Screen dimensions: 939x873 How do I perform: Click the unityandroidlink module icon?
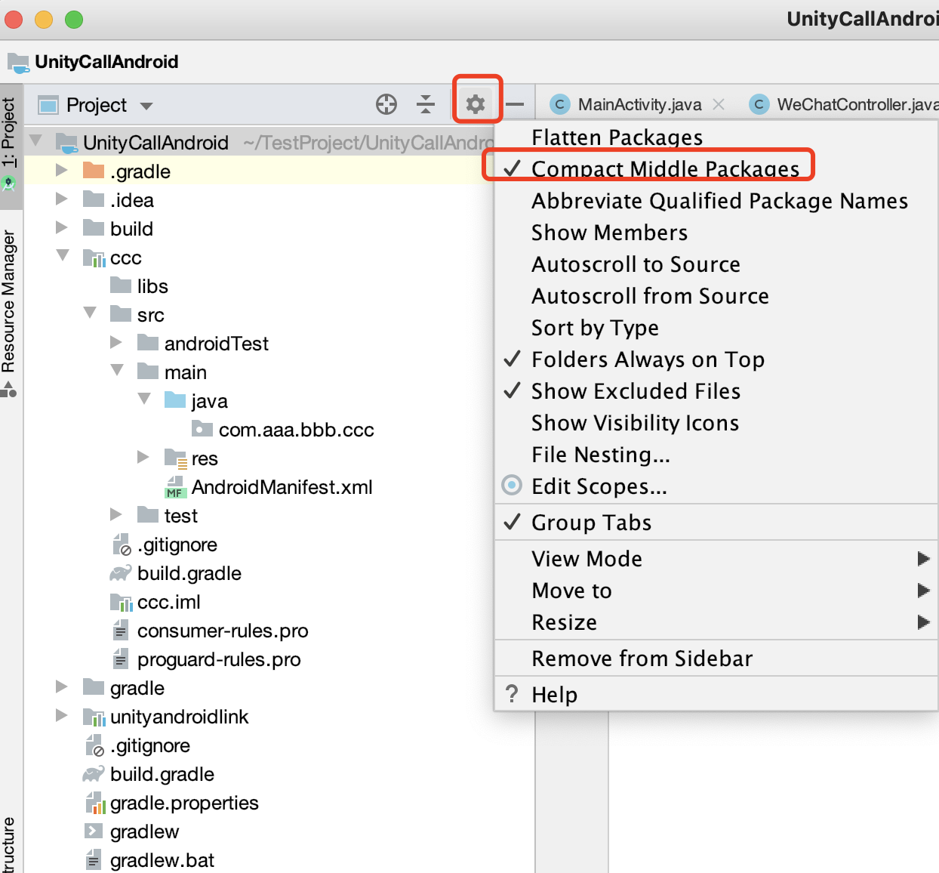click(x=94, y=717)
